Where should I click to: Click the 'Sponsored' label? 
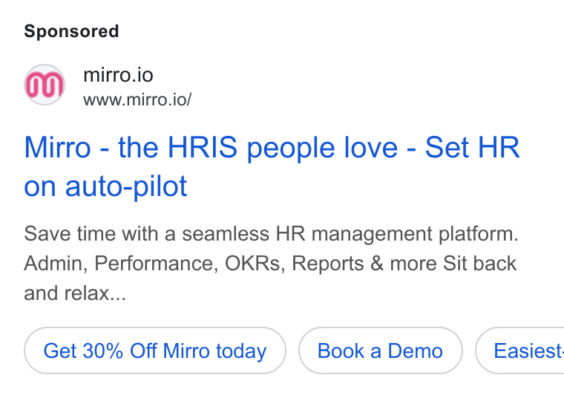click(x=71, y=31)
